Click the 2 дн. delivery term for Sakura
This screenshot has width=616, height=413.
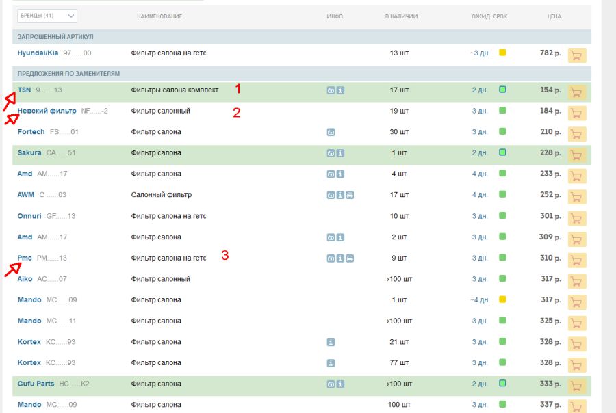(x=479, y=153)
